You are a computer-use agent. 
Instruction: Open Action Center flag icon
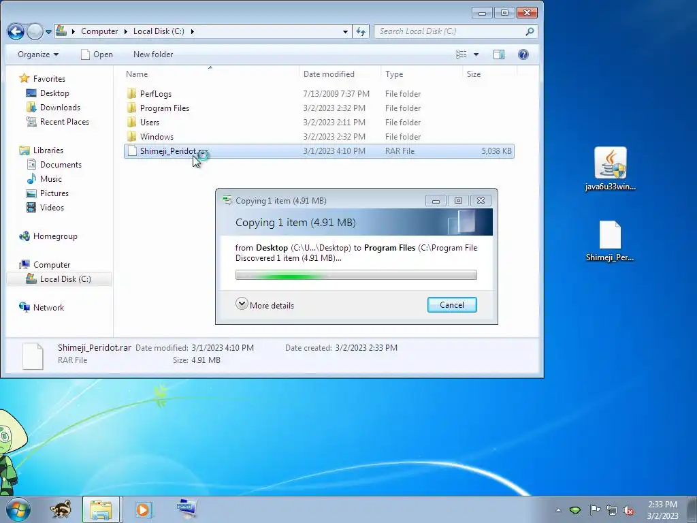coord(594,510)
